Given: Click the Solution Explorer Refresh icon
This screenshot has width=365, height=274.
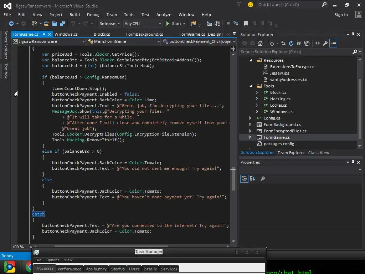Looking at the screenshot, I should pos(291,43).
